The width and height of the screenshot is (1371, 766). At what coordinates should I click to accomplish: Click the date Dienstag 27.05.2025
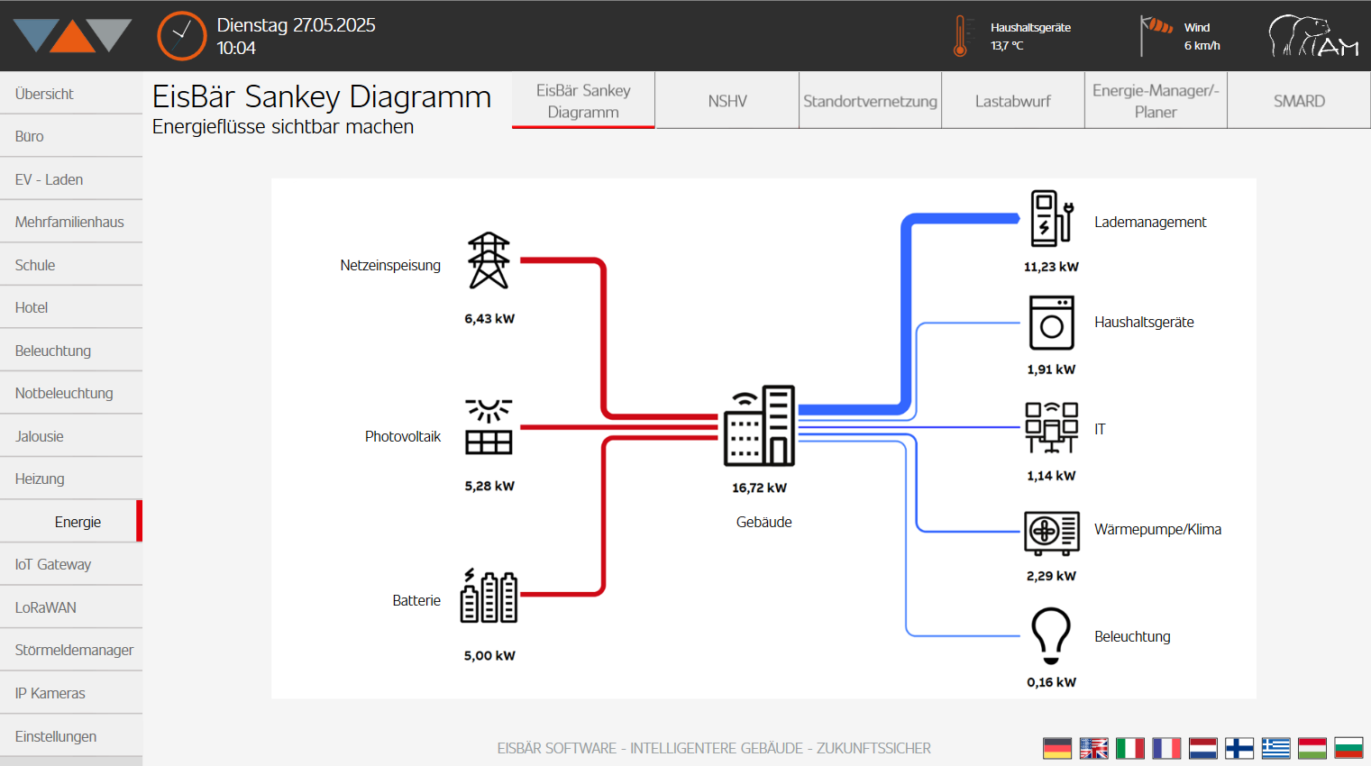tap(296, 25)
